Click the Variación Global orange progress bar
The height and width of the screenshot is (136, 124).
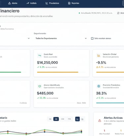110,72
